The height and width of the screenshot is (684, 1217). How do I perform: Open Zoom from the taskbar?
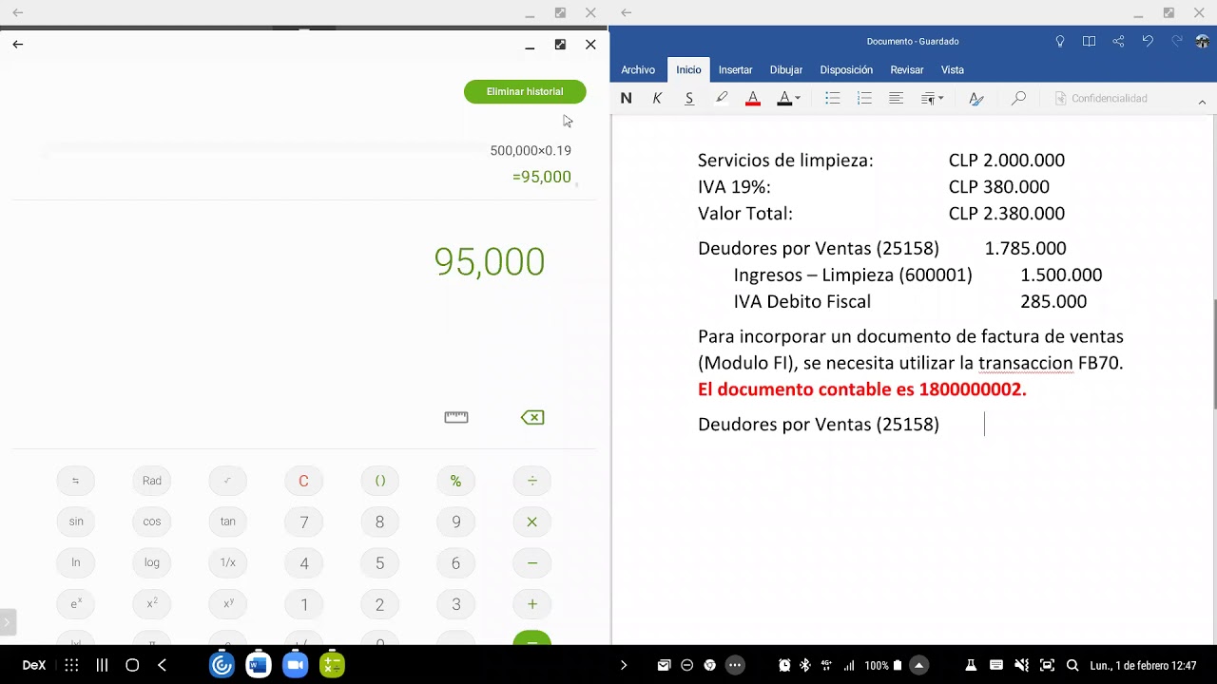[x=295, y=665]
